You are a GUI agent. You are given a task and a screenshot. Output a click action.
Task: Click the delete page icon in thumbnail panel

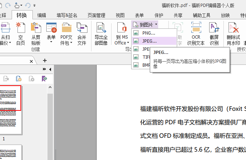pyautogui.click(x=31, y=79)
